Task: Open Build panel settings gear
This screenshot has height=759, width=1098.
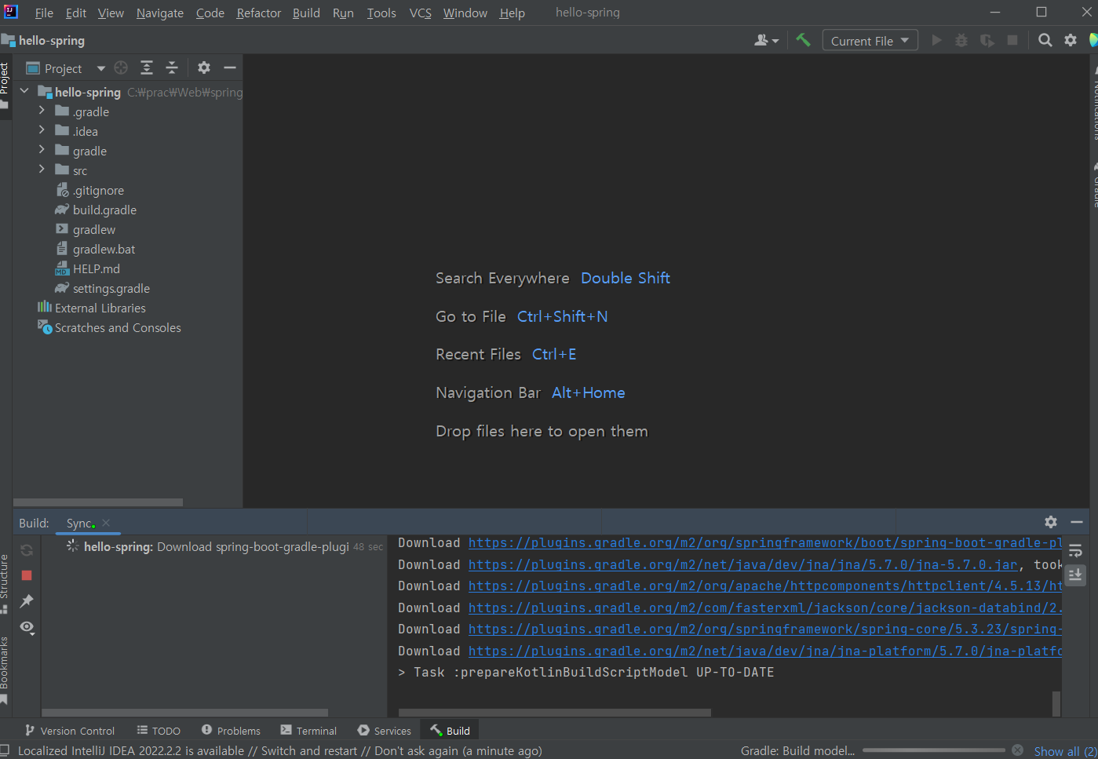Action: pos(1051,522)
